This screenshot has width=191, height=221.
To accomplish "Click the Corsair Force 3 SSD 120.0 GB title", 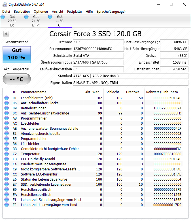I will [x=95, y=34].
